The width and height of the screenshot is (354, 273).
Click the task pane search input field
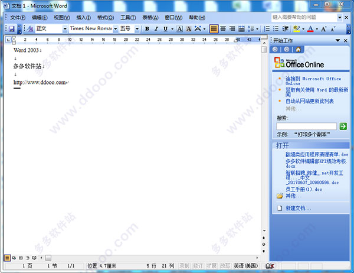point(306,126)
